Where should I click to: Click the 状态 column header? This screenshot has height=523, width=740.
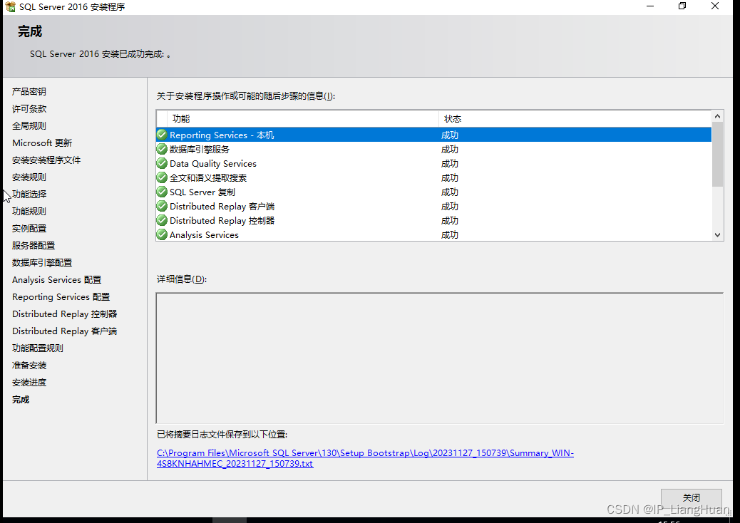click(x=575, y=119)
